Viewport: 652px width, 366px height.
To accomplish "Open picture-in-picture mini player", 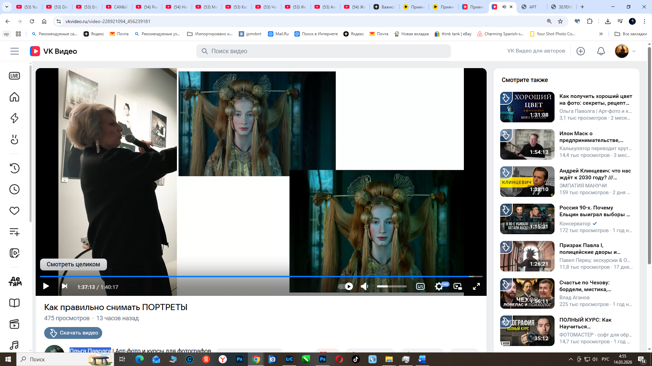I will click(x=457, y=287).
